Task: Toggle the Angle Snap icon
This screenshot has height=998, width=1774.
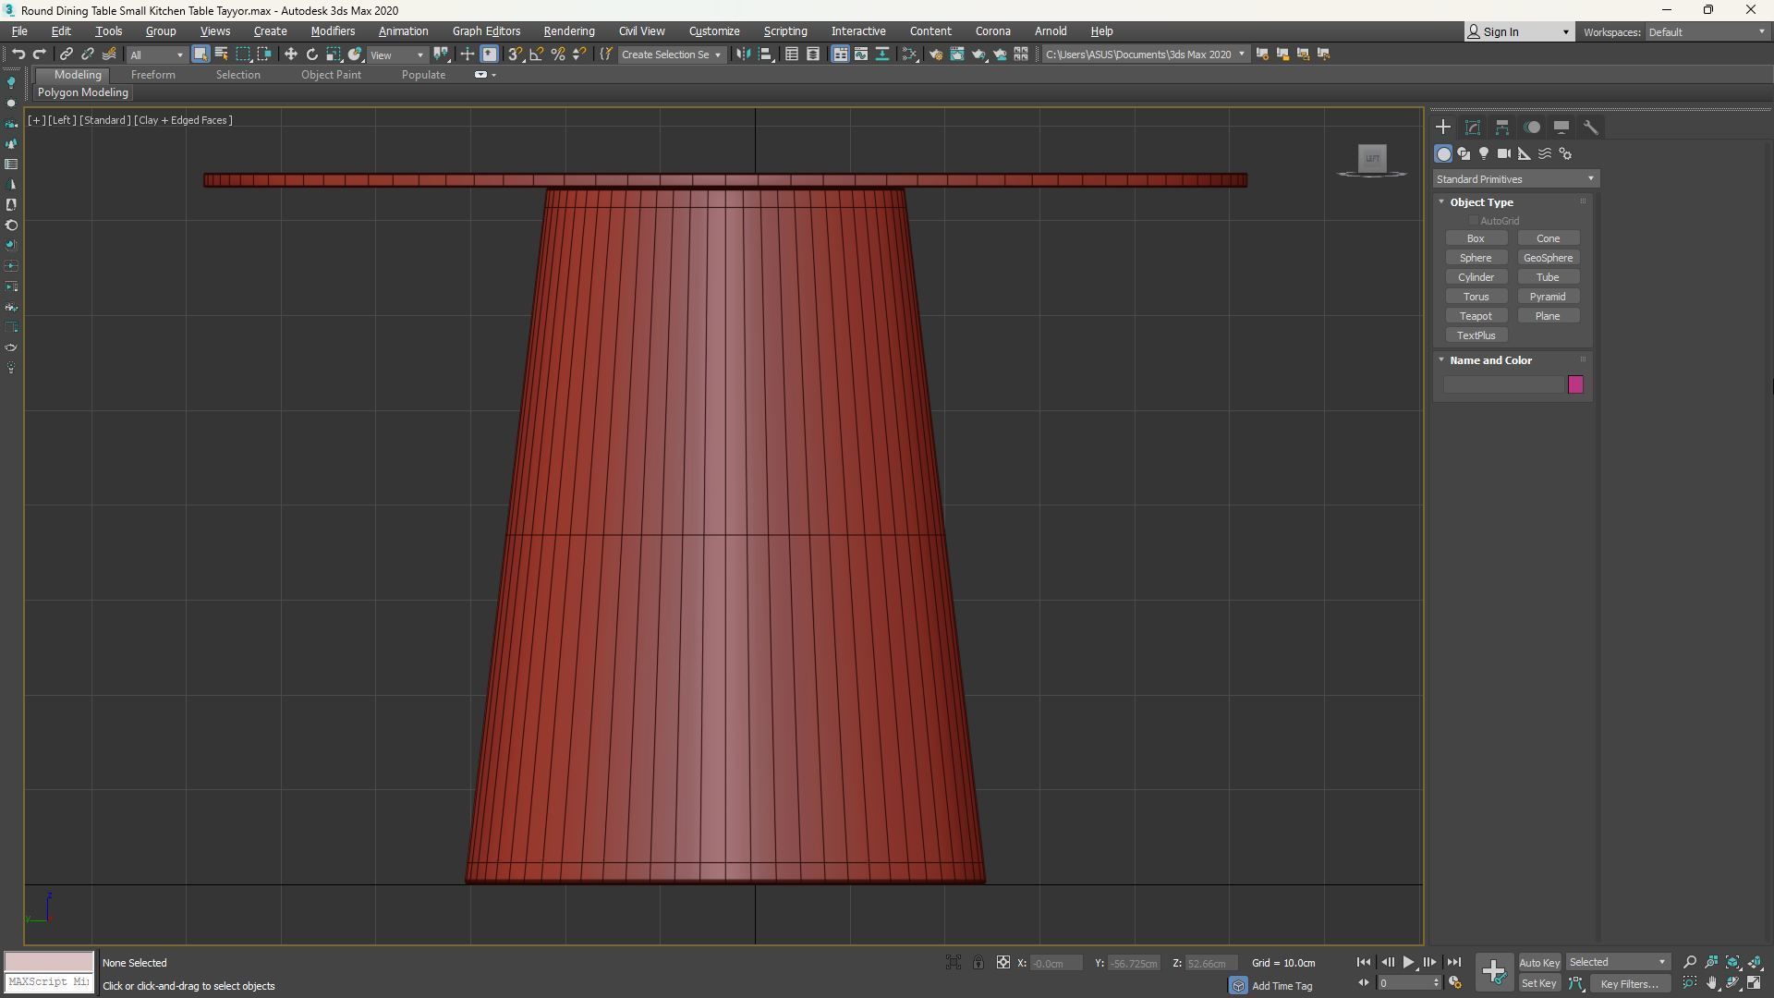Action: (x=536, y=55)
